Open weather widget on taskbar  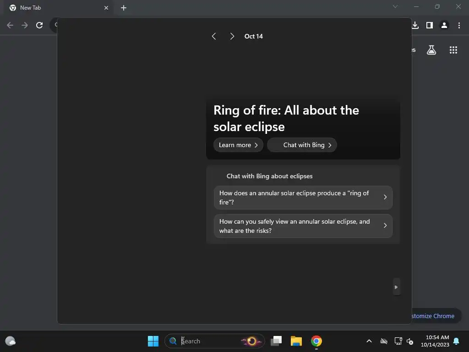11,341
